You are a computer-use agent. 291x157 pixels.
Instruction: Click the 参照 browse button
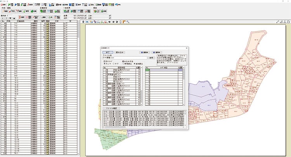[151, 58]
